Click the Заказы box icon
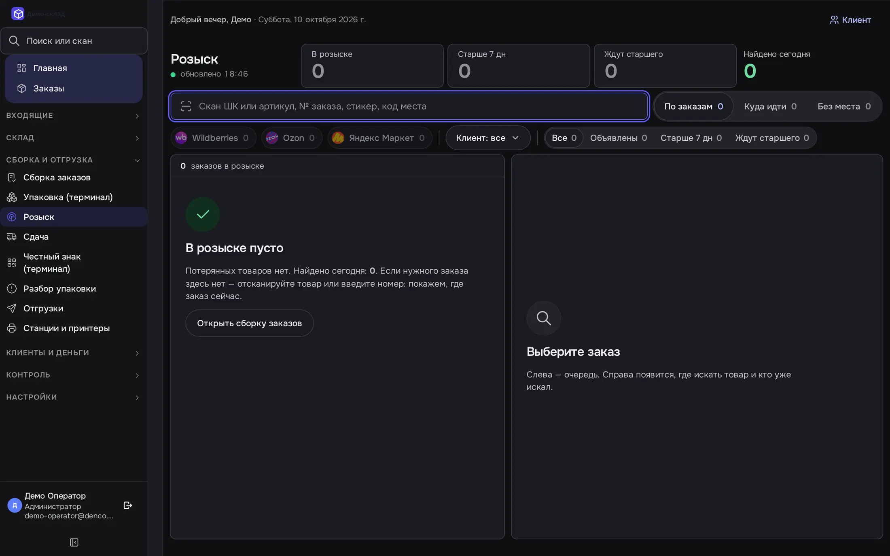The image size is (890, 556). pyautogui.click(x=22, y=88)
